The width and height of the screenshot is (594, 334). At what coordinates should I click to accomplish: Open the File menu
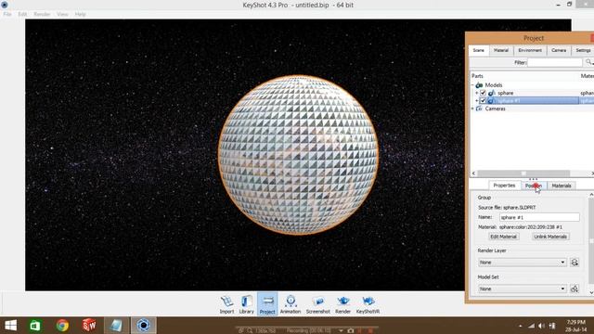coord(7,14)
